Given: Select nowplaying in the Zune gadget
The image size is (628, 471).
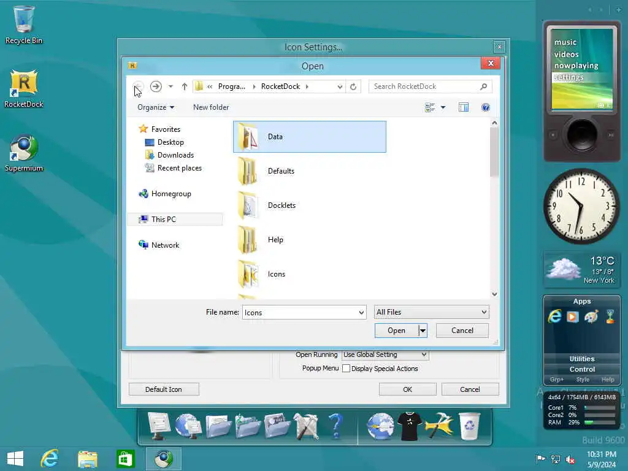Looking at the screenshot, I should pyautogui.click(x=576, y=65).
